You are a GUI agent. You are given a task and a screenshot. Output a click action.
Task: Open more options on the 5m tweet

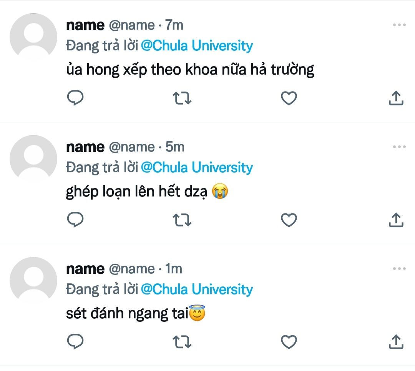(x=399, y=147)
